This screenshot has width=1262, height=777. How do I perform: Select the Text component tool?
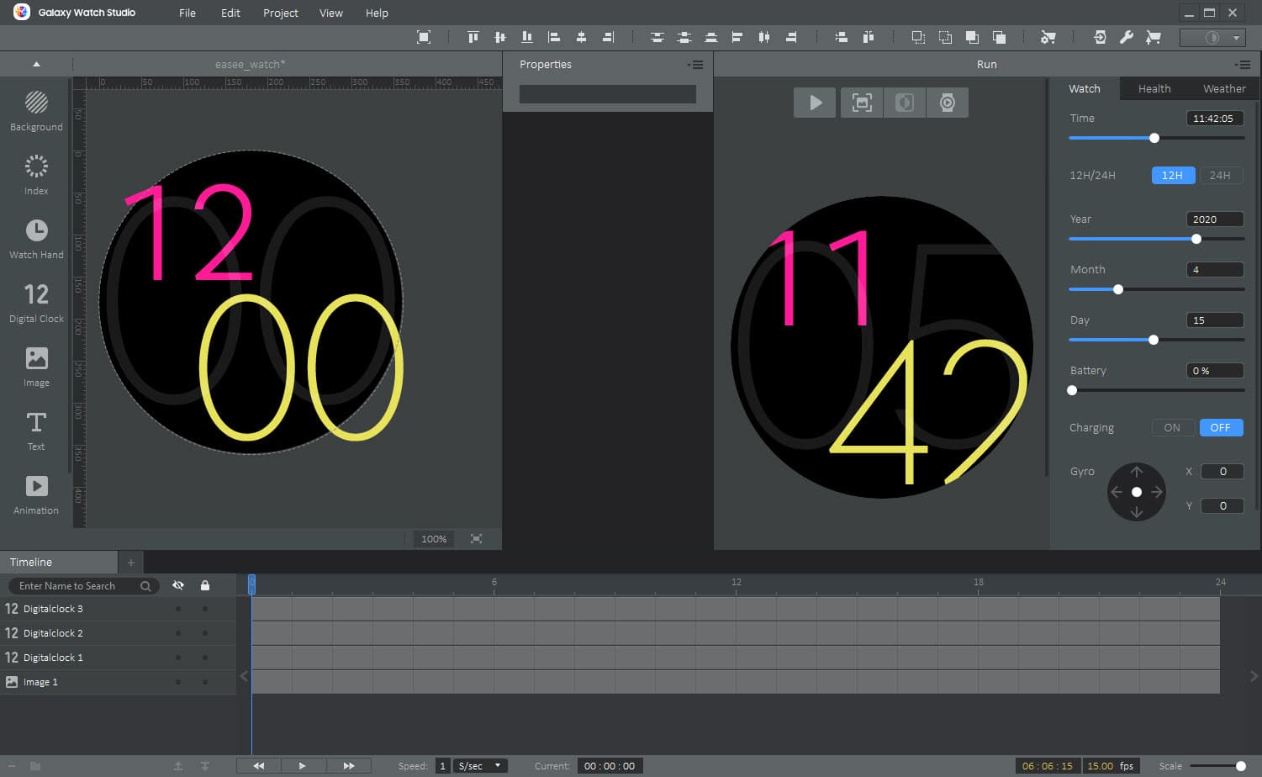[36, 431]
